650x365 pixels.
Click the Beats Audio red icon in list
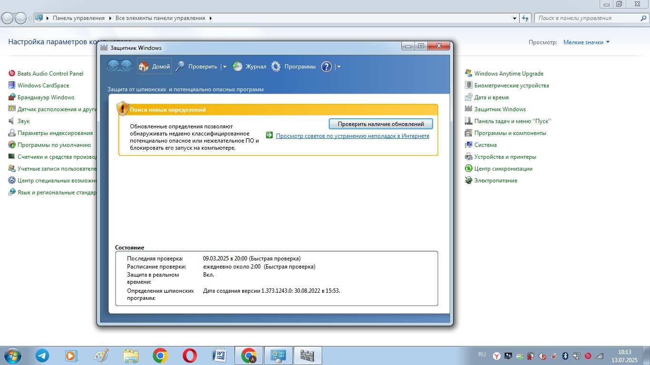[12, 73]
